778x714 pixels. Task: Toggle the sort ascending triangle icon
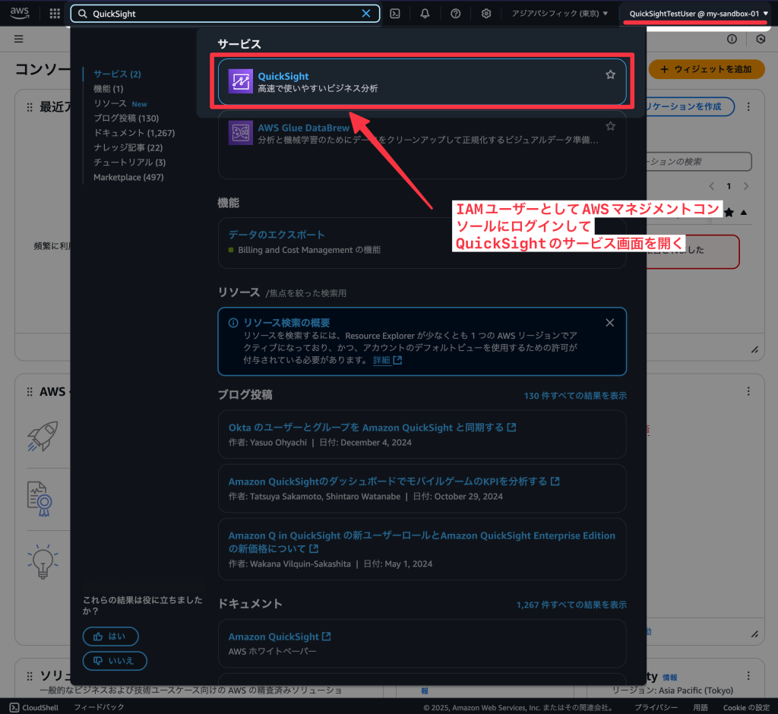click(744, 213)
